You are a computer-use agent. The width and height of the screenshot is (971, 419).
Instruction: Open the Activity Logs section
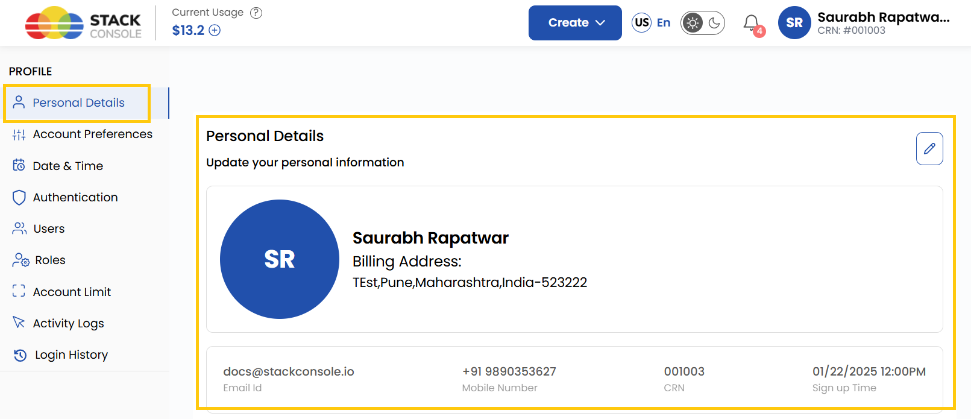(x=68, y=323)
